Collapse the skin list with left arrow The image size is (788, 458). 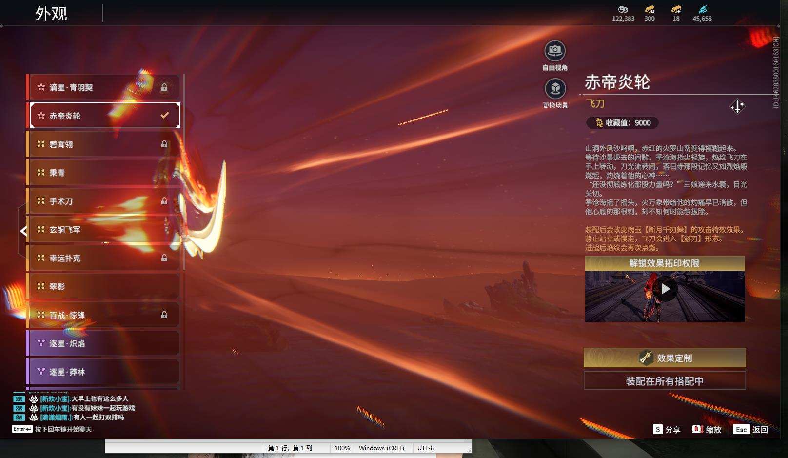click(23, 231)
